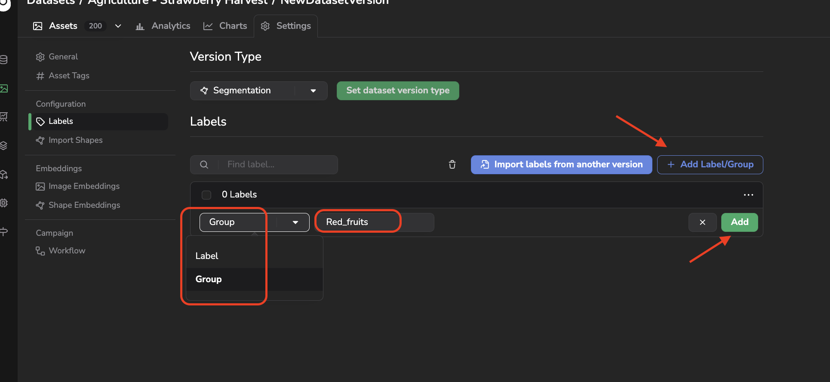The height and width of the screenshot is (382, 830).
Task: Click the database icon in left rail
Action: [4, 60]
